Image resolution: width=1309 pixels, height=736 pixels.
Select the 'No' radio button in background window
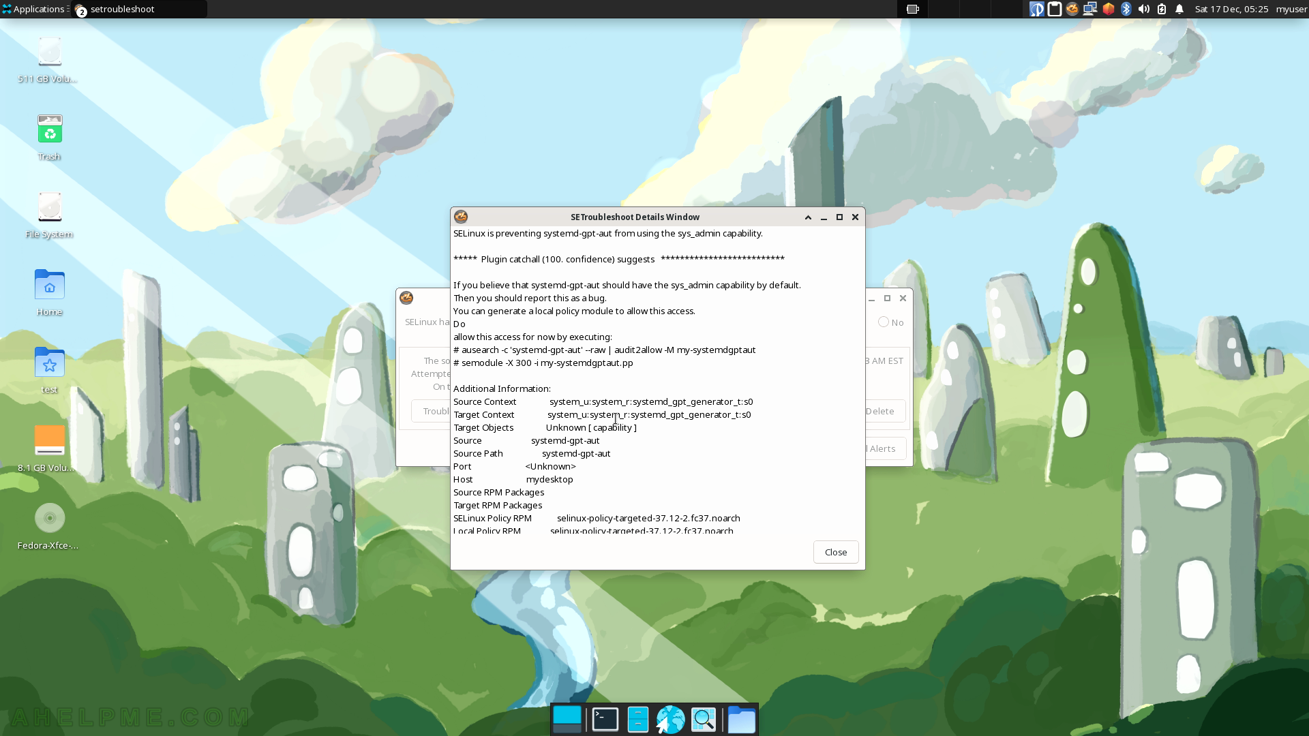[890, 322]
